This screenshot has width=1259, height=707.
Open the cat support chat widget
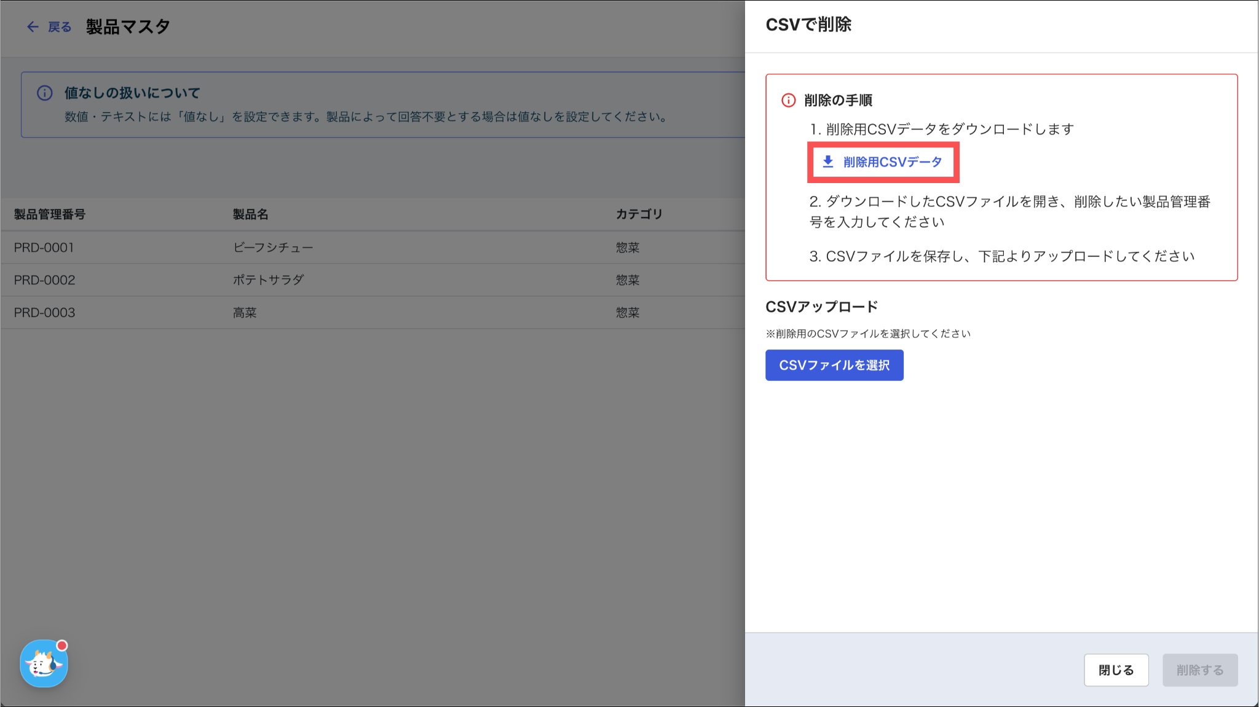43,664
